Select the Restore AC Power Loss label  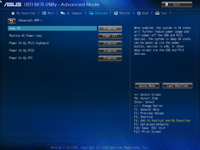point(26,36)
